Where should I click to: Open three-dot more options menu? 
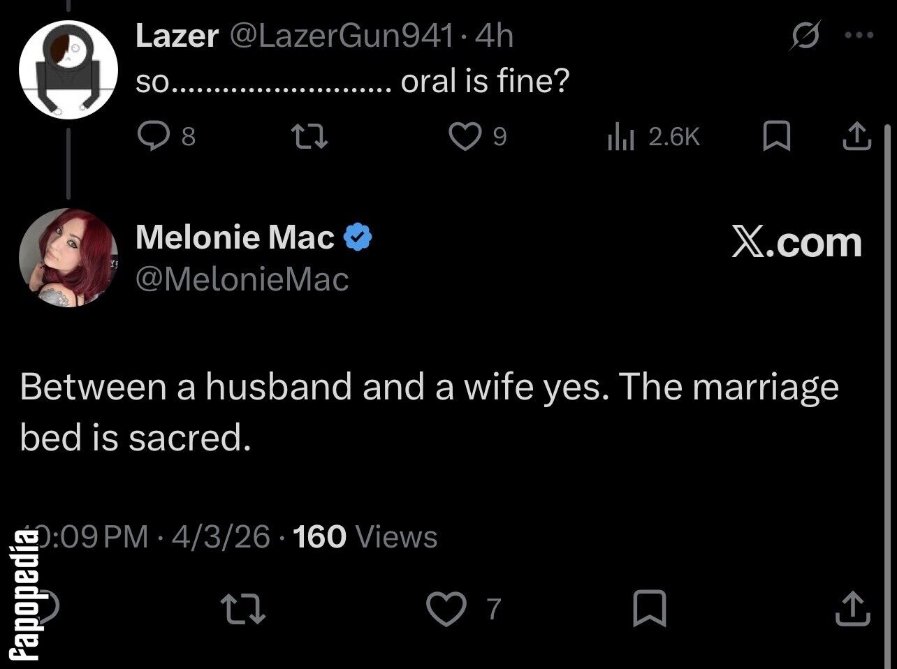tap(859, 35)
